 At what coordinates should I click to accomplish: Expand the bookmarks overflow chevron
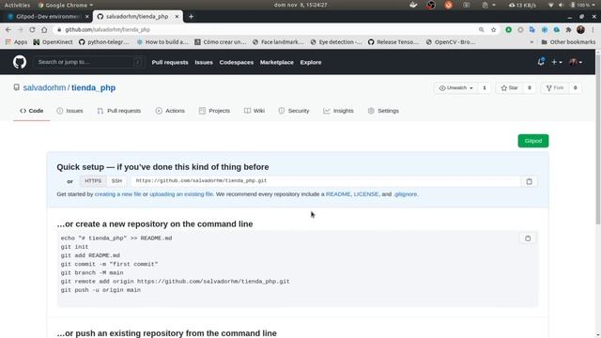532,42
